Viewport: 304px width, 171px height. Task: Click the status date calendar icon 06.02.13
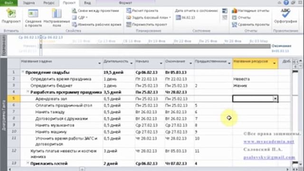pyautogui.click(x=179, y=18)
